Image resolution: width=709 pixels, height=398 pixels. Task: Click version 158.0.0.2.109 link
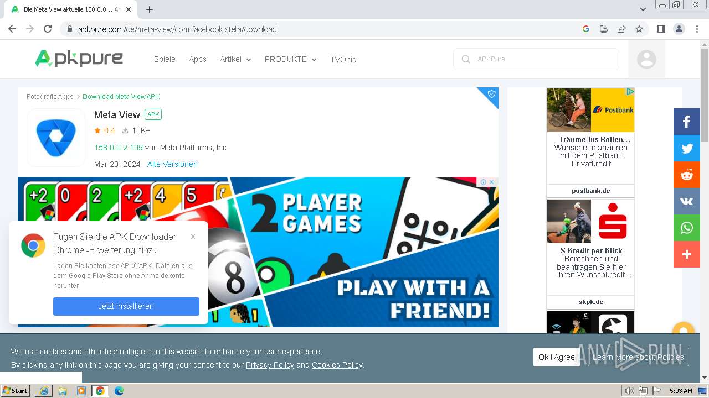click(119, 148)
